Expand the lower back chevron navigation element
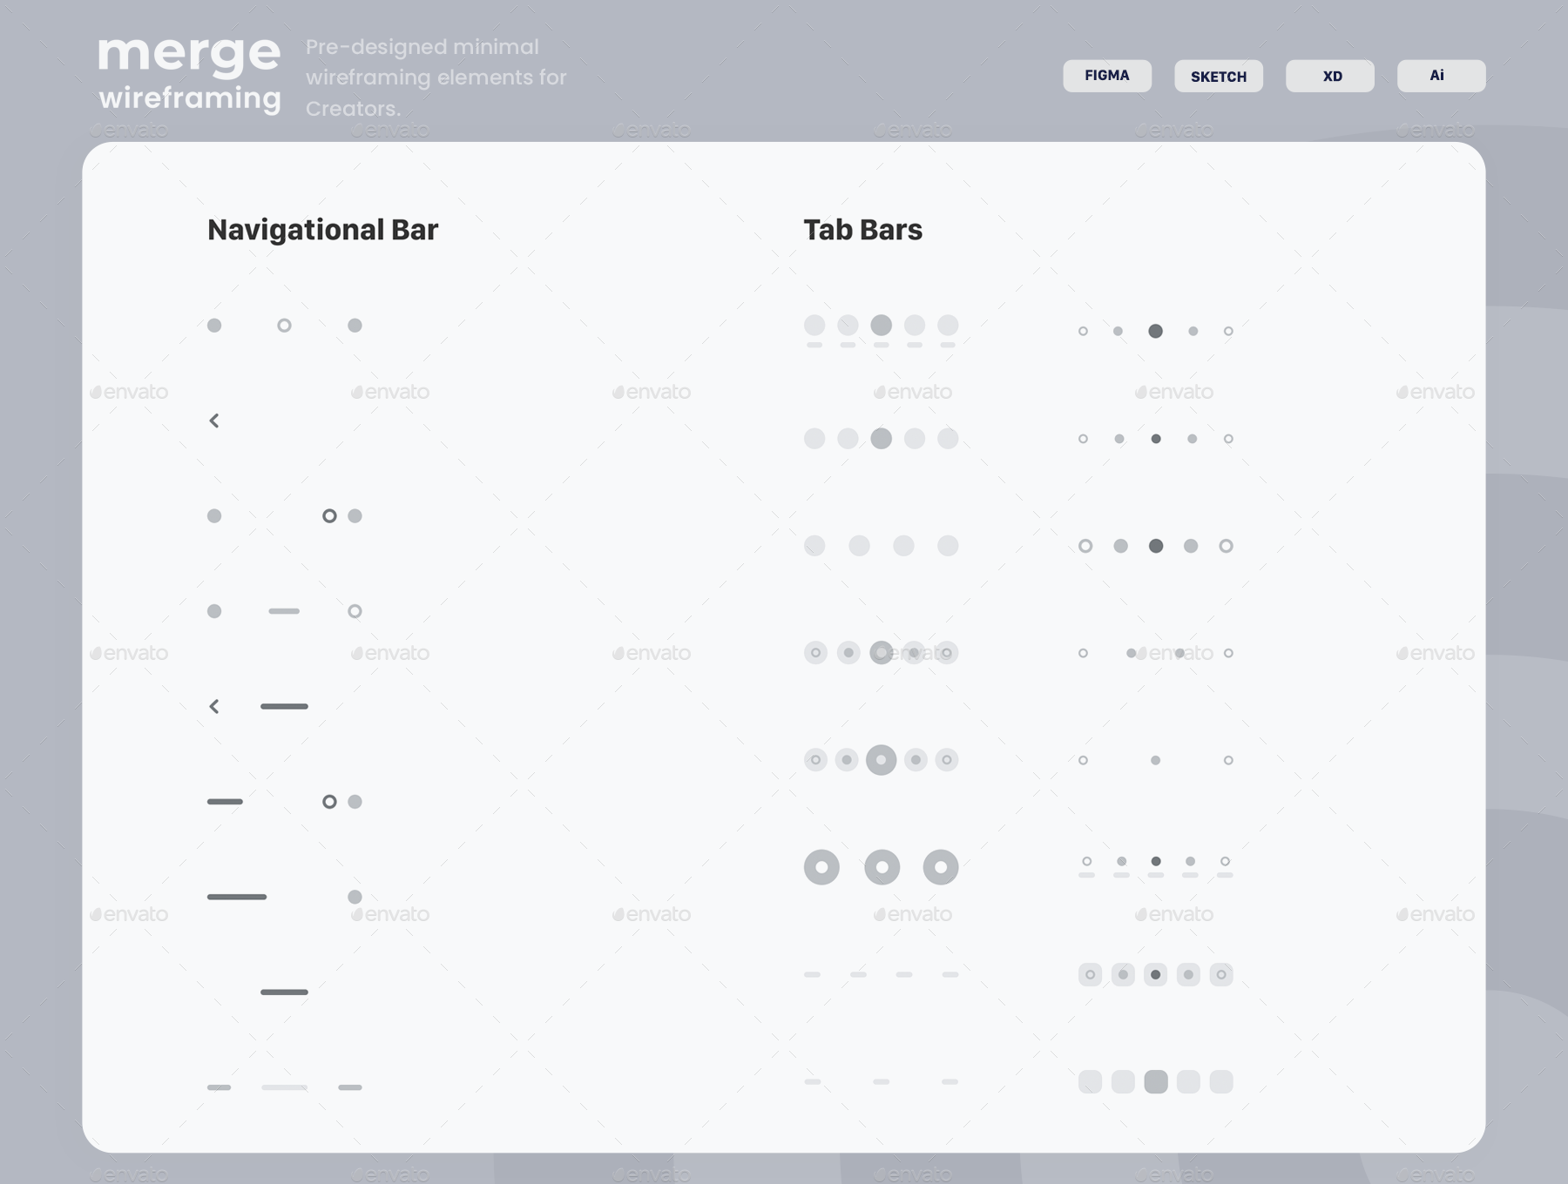Screen dimensions: 1568x1184 pyautogui.click(x=214, y=706)
